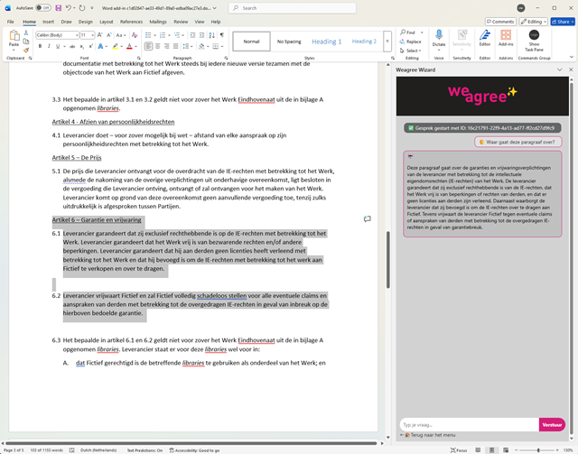Adjust the zoom slider handle
578x454 pixels.
tap(538, 450)
